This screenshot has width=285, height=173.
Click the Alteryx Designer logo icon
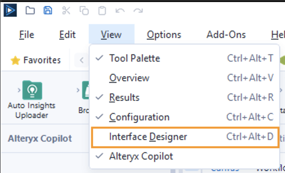click(10, 10)
